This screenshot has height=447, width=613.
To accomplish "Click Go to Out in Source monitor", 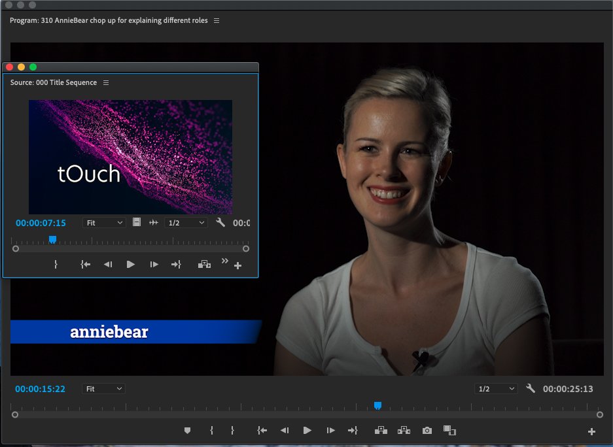I will click(x=176, y=265).
